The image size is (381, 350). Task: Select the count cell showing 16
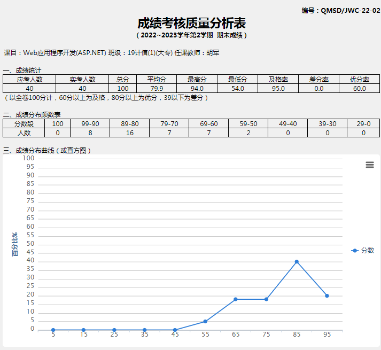coord(130,133)
